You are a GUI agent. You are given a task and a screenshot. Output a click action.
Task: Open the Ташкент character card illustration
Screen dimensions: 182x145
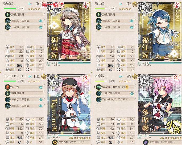(x=69, y=104)
